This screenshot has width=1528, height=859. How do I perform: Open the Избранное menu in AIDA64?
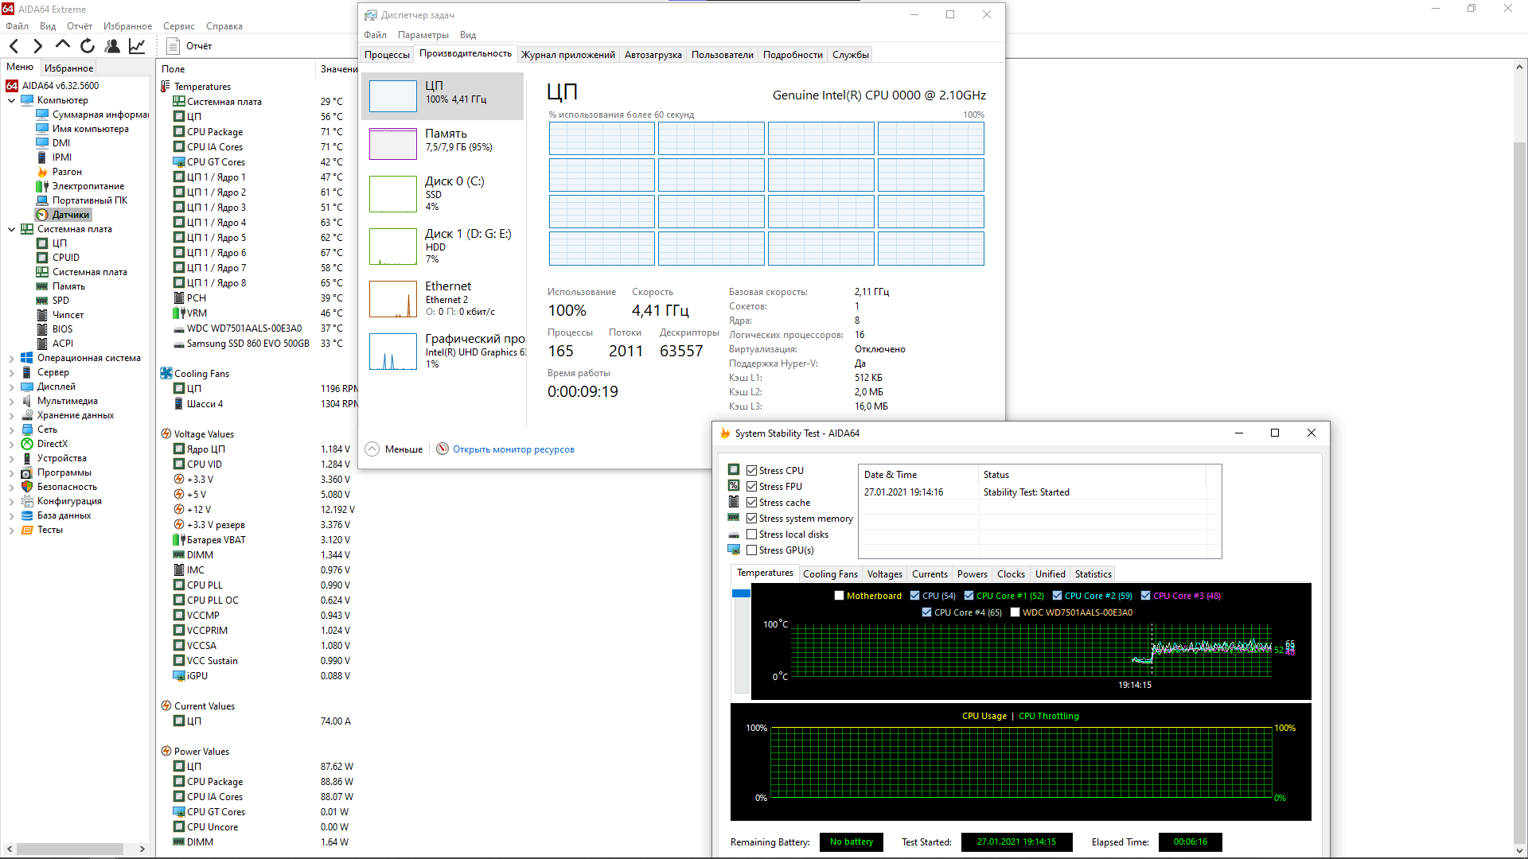127,26
